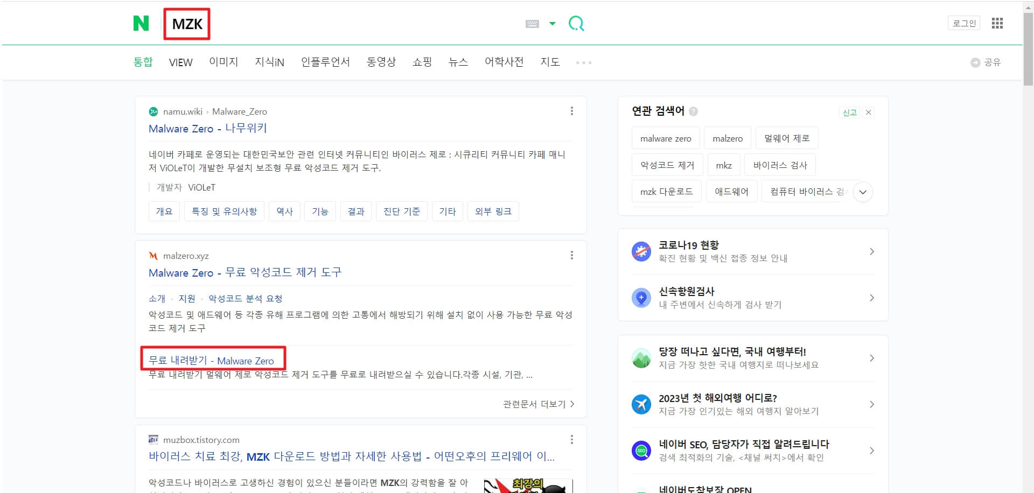Click the 특징 및 유의사항 button

coord(225,211)
